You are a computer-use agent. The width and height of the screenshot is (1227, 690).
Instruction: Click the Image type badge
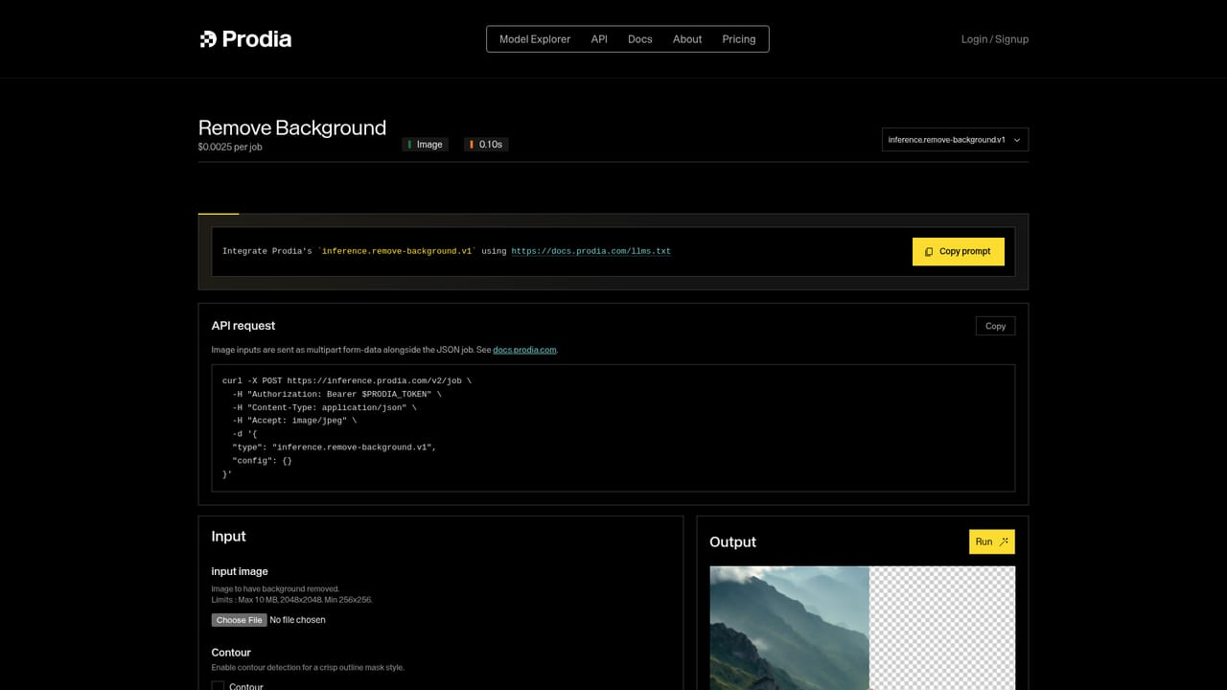426,145
